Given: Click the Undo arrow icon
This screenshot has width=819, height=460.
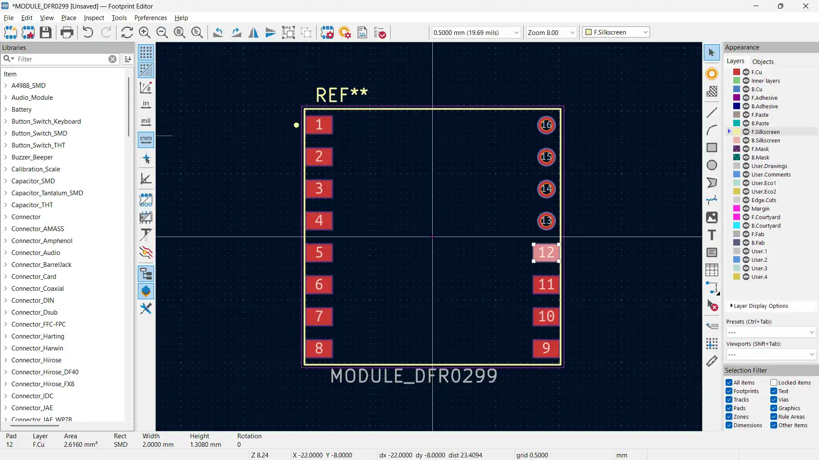Looking at the screenshot, I should click(x=87, y=32).
